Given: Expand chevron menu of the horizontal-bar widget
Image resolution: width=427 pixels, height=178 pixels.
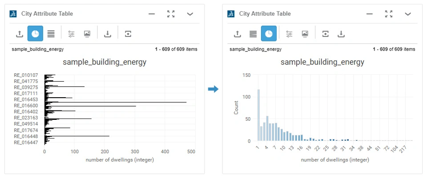Looking at the screenshot, I should click(190, 14).
